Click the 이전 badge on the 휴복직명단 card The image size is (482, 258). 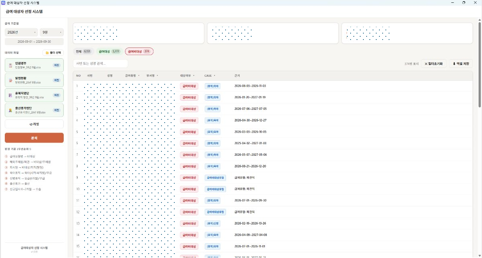[57, 95]
